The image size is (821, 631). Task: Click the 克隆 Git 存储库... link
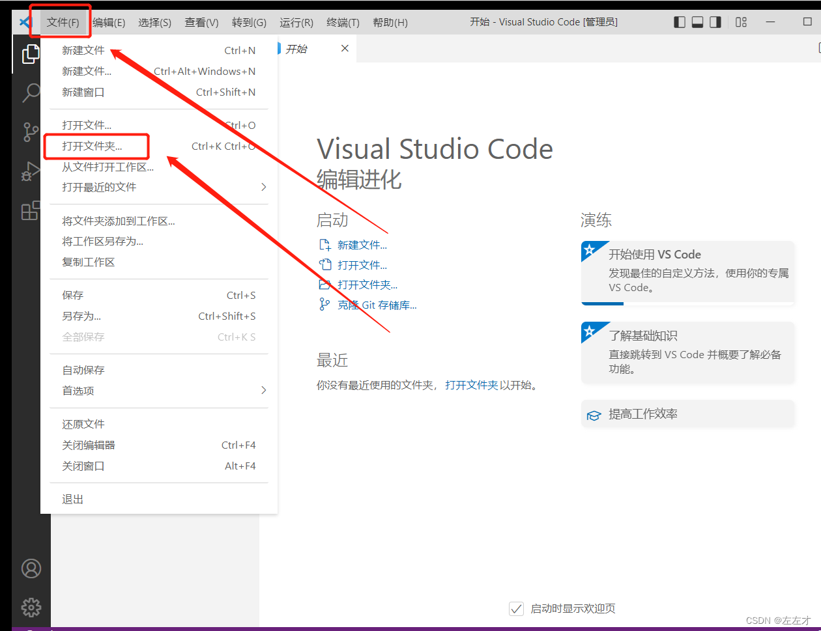[x=377, y=305]
